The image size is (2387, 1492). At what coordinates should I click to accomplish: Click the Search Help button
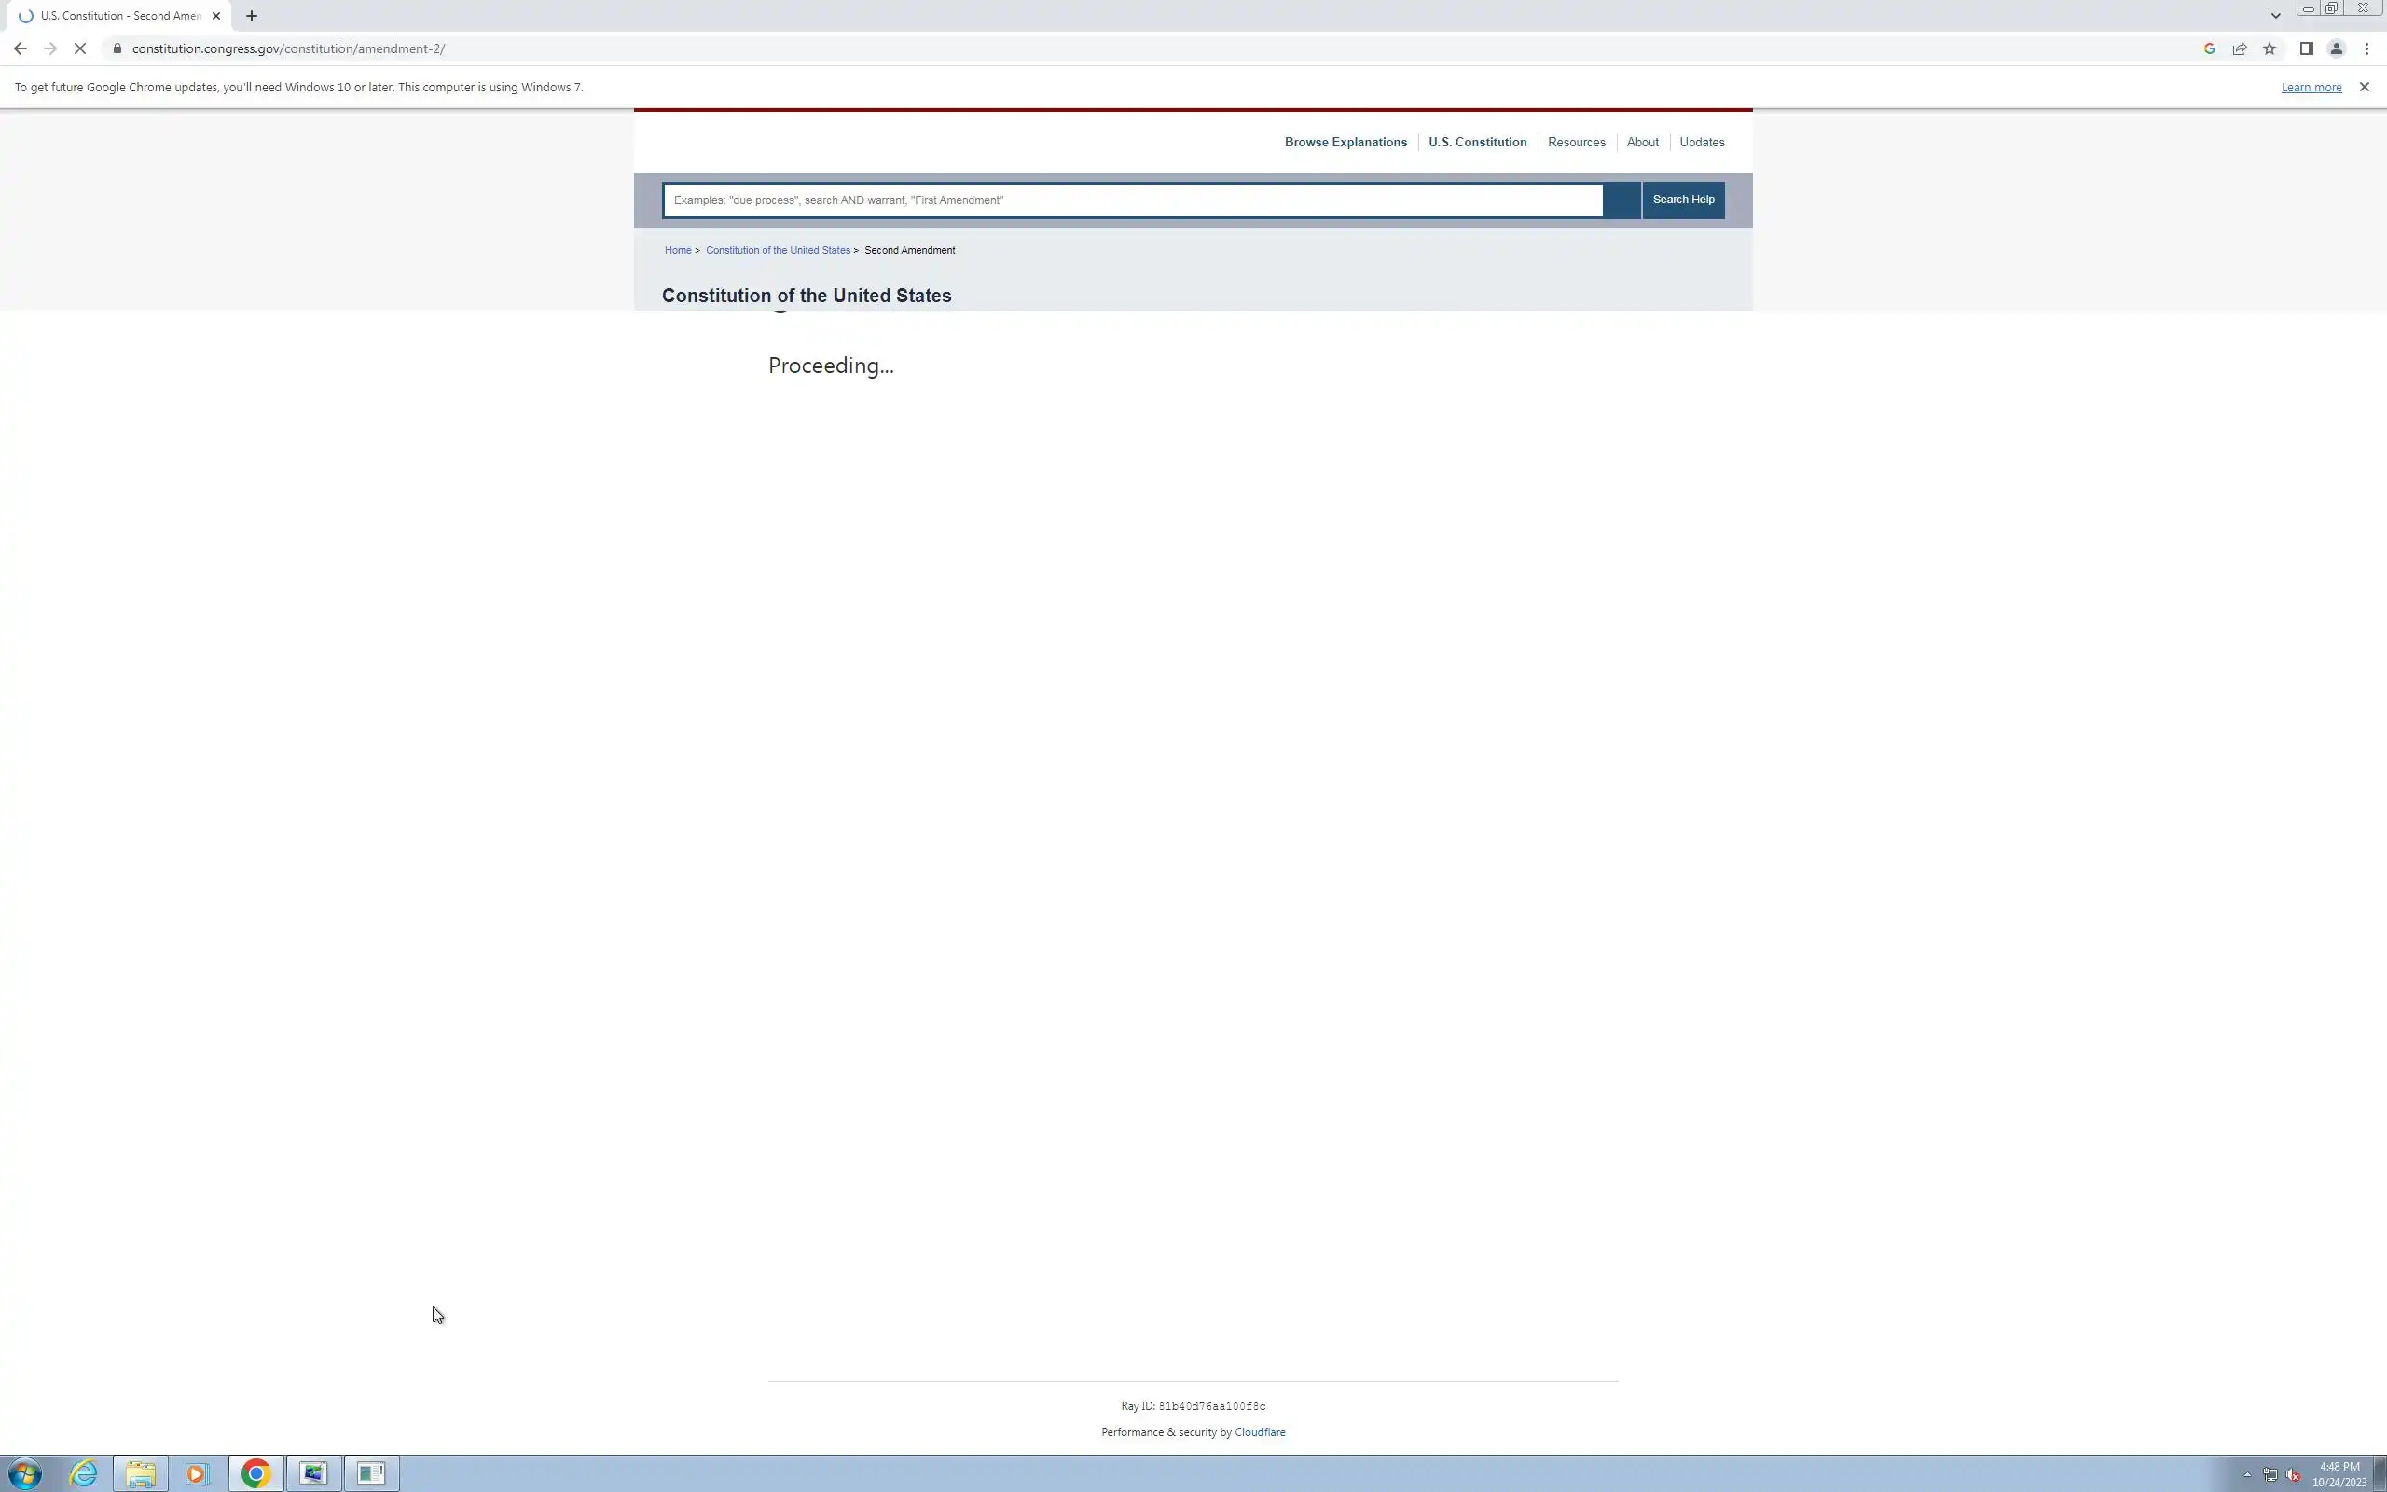1683,200
